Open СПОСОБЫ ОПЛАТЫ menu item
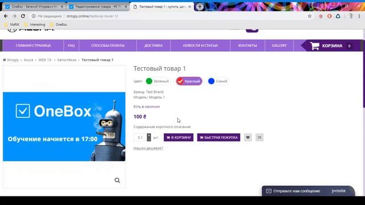Viewport: 365px width, 205px height. [108, 46]
